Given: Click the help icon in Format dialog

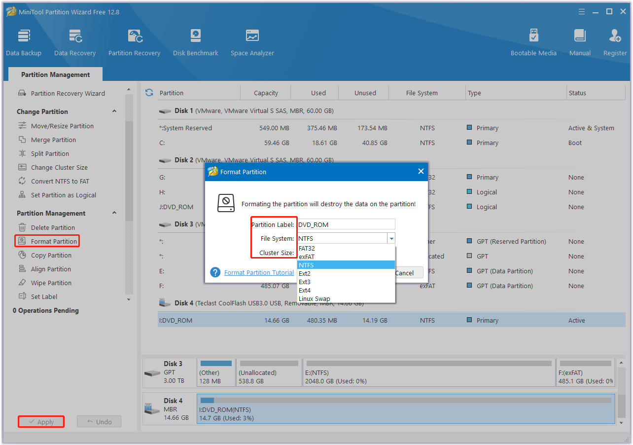Looking at the screenshot, I should pyautogui.click(x=215, y=272).
